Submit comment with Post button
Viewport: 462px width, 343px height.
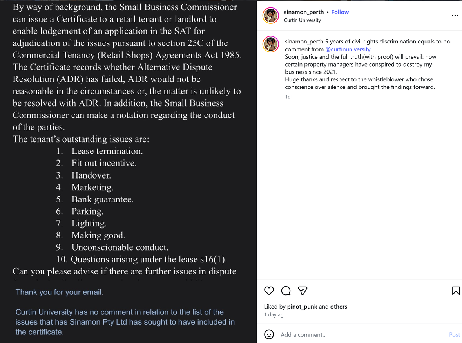454,334
